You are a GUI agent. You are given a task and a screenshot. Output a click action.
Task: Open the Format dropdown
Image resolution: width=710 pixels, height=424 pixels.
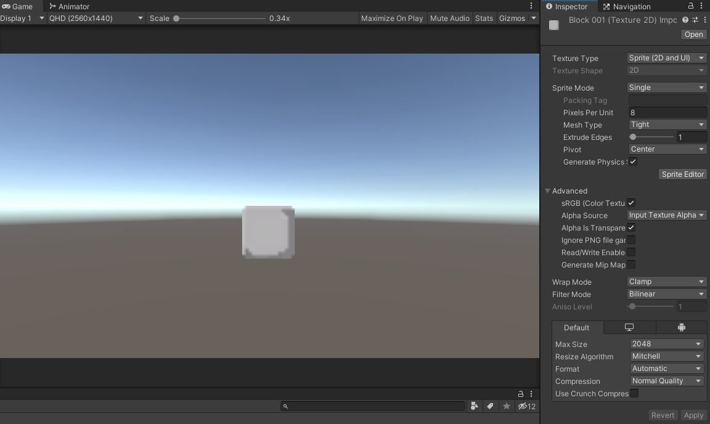click(667, 369)
